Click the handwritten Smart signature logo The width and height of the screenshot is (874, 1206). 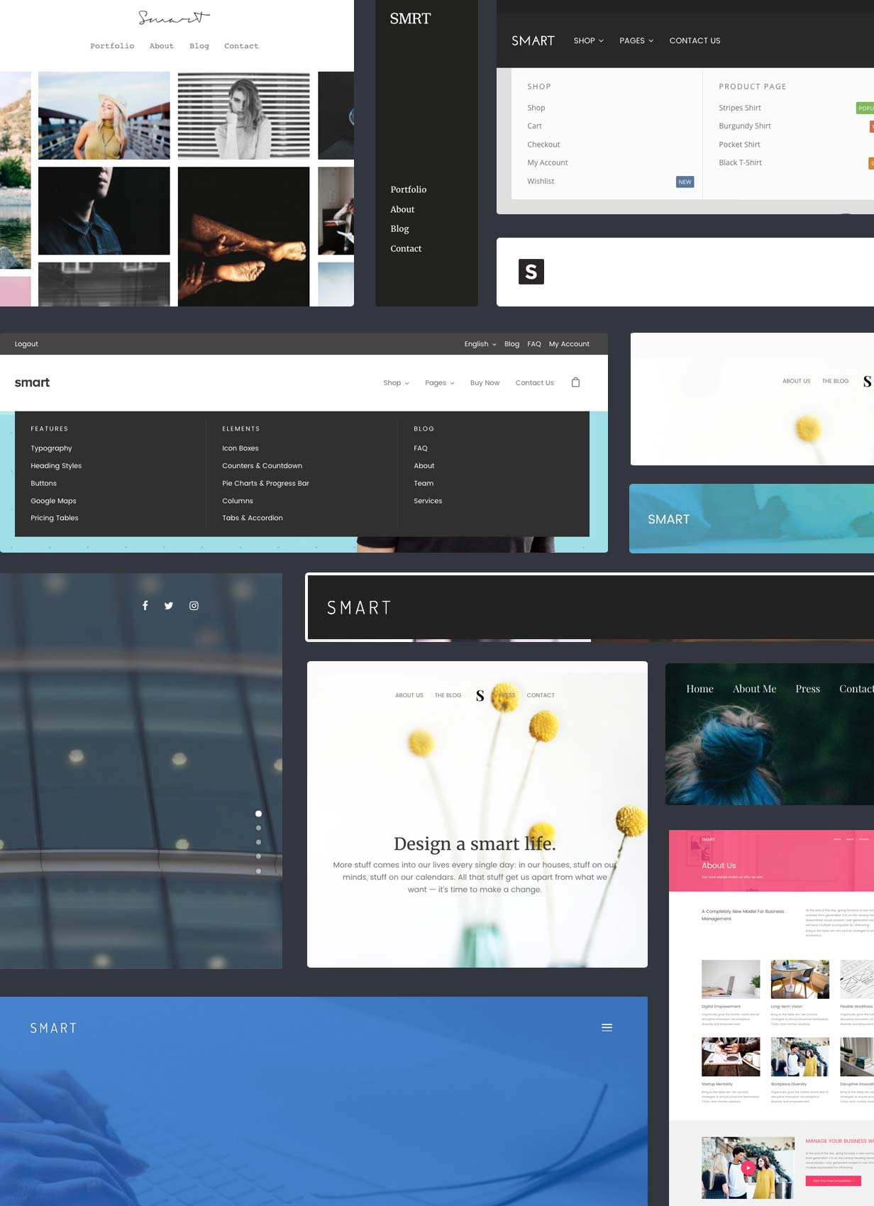174,18
